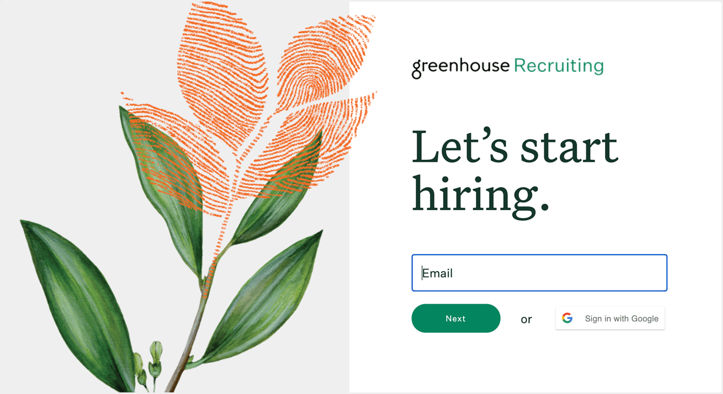The image size is (723, 394).
Task: Focus the Email input field
Action: click(x=539, y=273)
